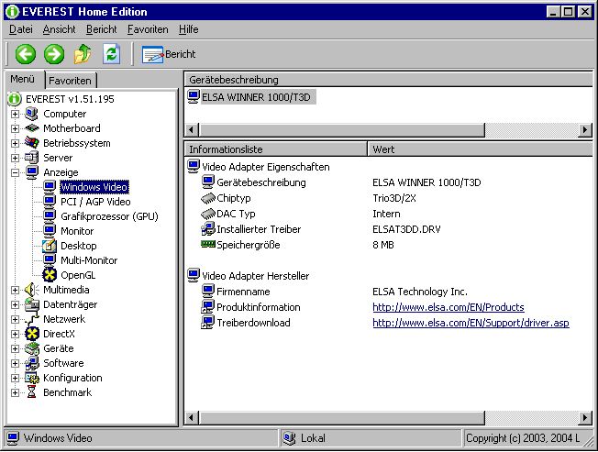Image resolution: width=598 pixels, height=452 pixels.
Task: Click the EVEREST v1.51.195 root info icon
Action: [15, 99]
